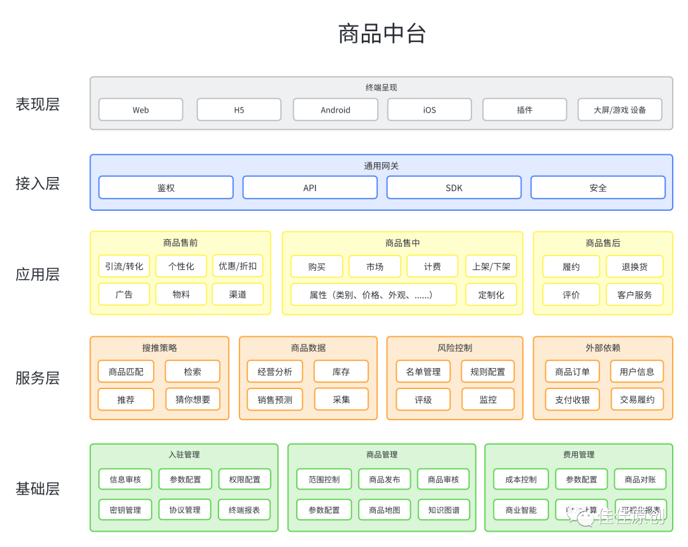Screen dimensions: 688x547
Task: Click the 大屏/游戏 设备 box
Action: click(619, 110)
